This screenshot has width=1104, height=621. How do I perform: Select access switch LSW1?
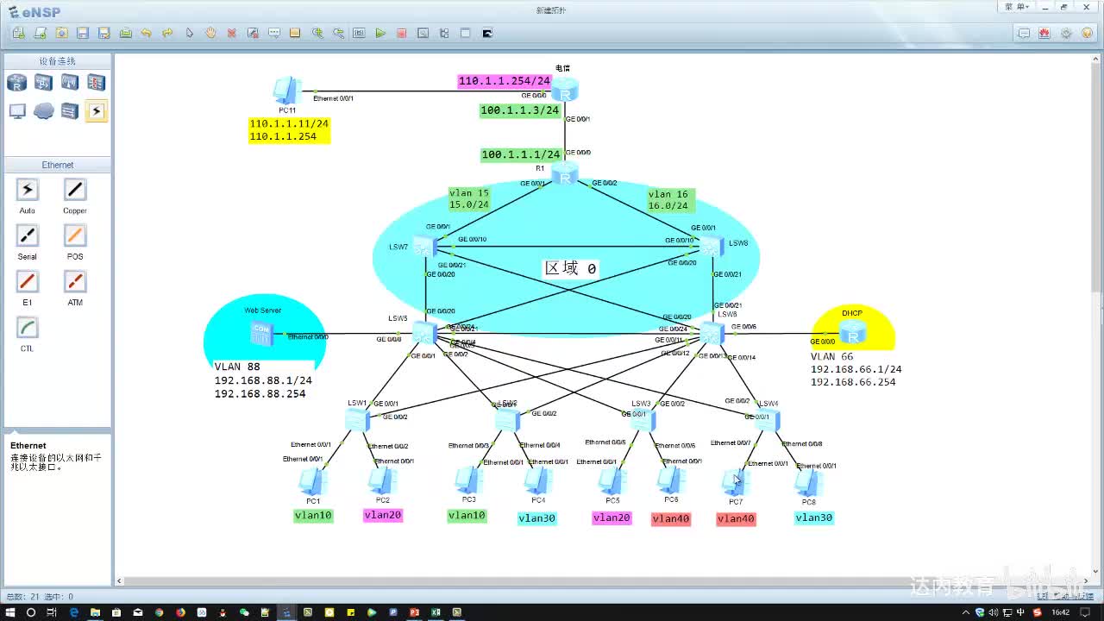(x=357, y=420)
